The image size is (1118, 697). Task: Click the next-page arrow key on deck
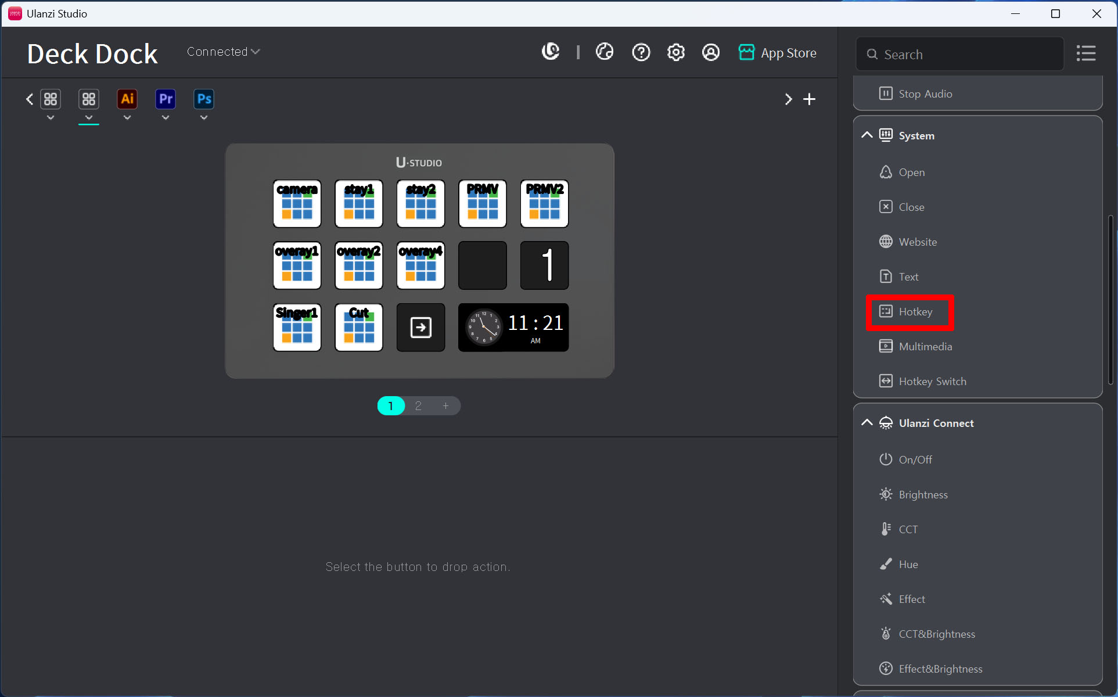(420, 327)
